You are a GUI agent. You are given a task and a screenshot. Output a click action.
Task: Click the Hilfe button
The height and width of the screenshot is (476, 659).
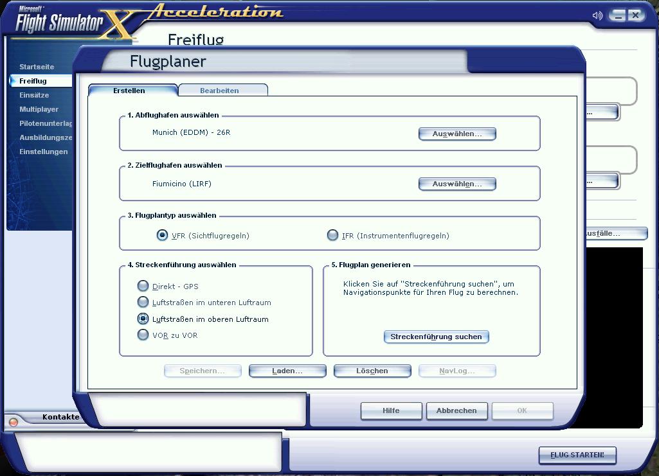point(392,411)
